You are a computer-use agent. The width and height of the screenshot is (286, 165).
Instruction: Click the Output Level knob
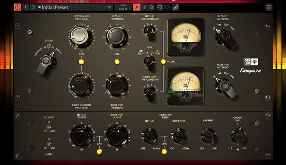pyautogui.click(x=238, y=136)
